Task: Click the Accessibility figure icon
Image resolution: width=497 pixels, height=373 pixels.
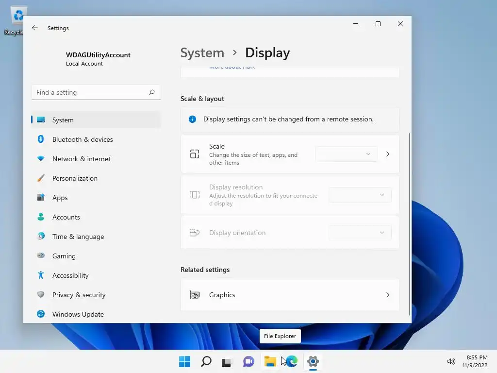Action: [41, 275]
